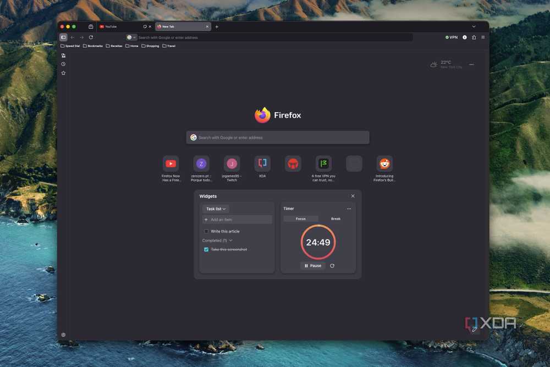Open synced tabs in the sidebar
The height and width of the screenshot is (367, 550).
63,56
